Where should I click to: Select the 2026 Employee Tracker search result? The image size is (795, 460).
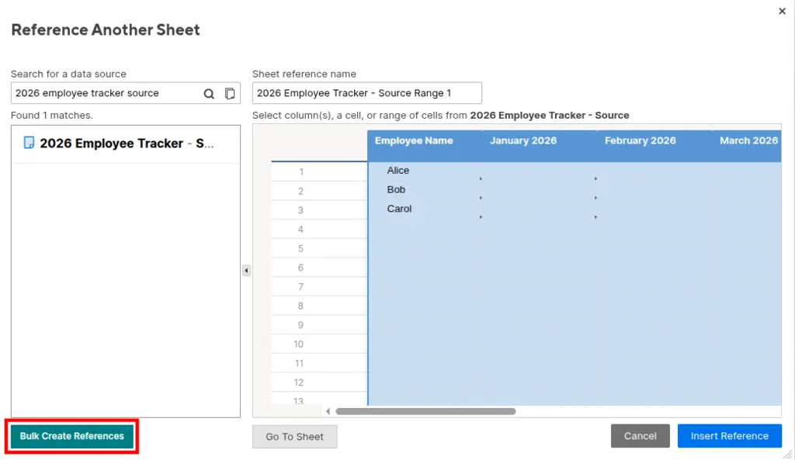point(126,144)
